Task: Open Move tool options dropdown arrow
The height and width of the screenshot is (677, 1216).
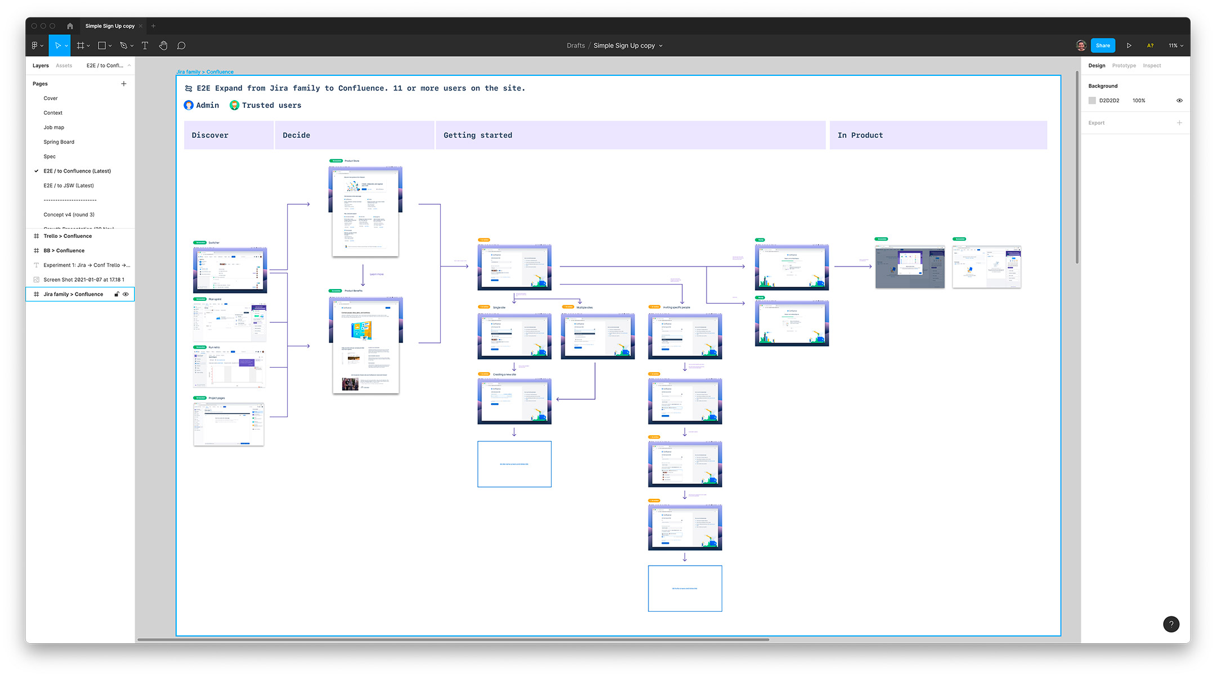Action: pyautogui.click(x=66, y=46)
